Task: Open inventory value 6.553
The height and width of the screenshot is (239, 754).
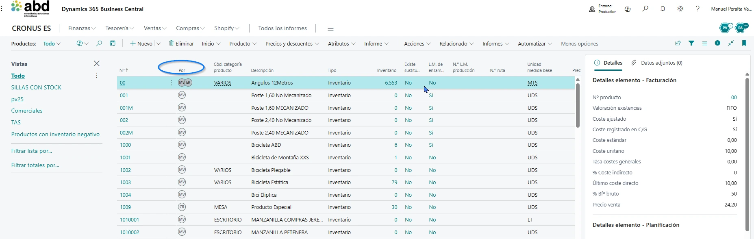Action: coord(391,83)
